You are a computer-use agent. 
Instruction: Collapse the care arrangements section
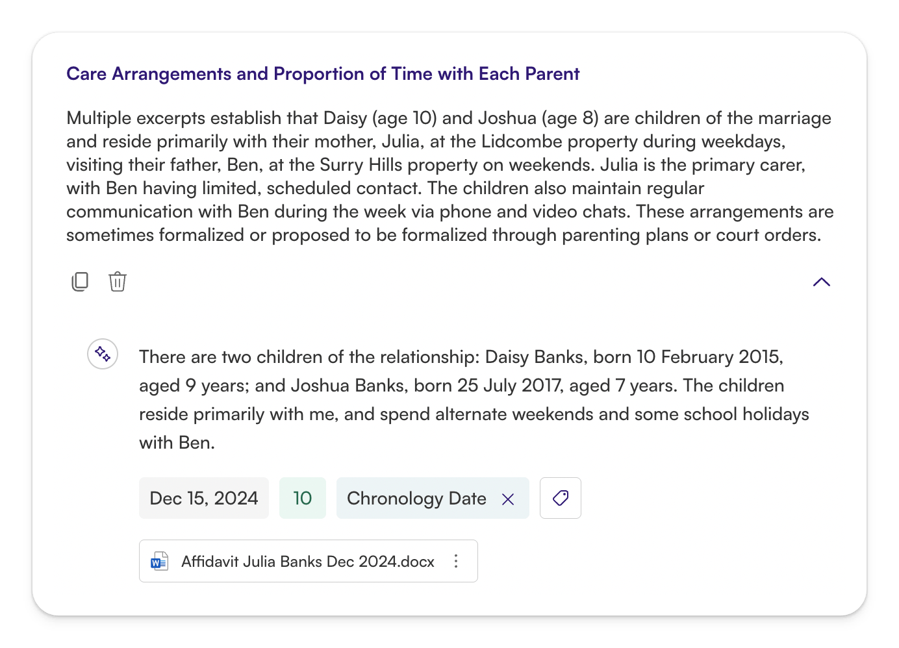[821, 282]
